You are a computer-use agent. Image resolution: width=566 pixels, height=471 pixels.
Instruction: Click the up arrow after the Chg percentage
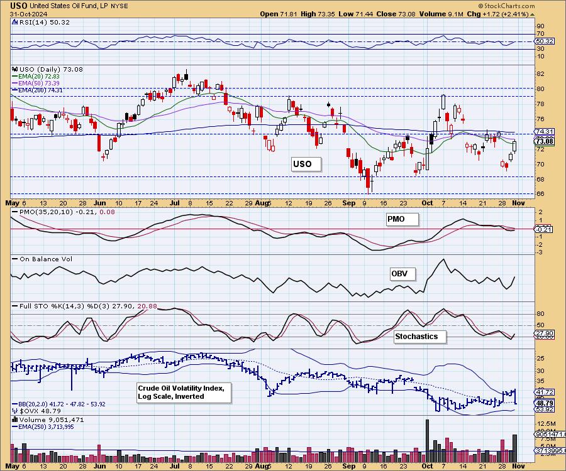pyautogui.click(x=533, y=14)
